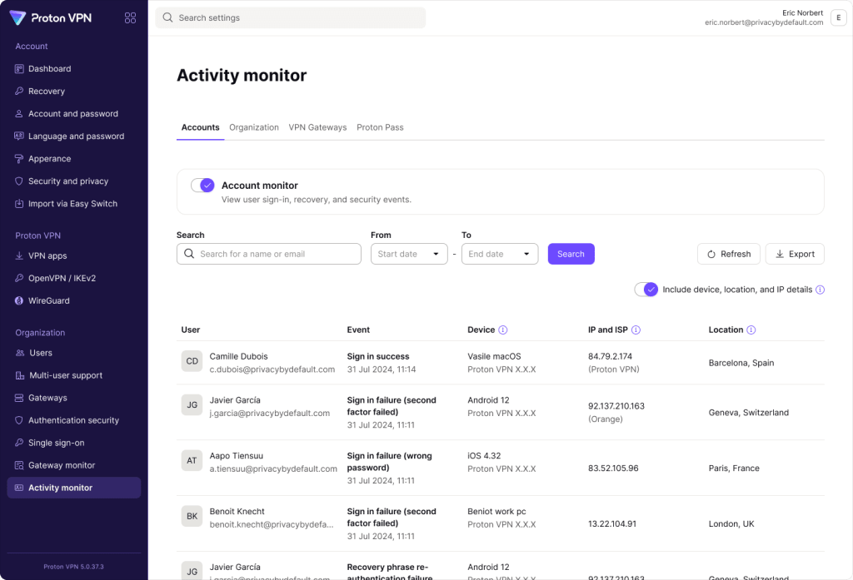Viewport: 853px width, 580px height.
Task: Click London, UK location cell
Action: click(731, 524)
